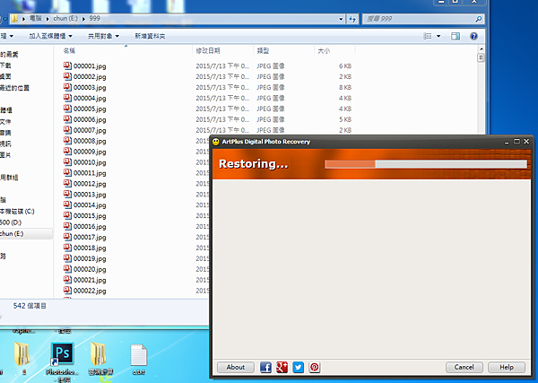Viewport: 538px width, 383px height.
Task: Click the Facebook icon in ArtPlus window
Action: tap(265, 367)
